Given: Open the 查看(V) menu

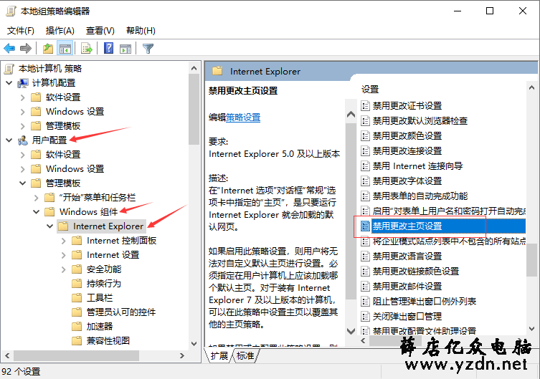Looking at the screenshot, I should click(100, 31).
